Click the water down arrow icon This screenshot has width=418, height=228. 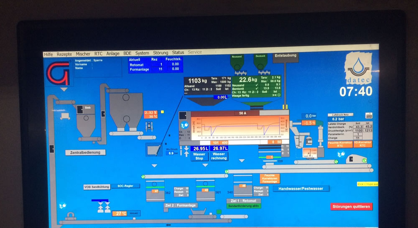pyautogui.click(x=186, y=149)
